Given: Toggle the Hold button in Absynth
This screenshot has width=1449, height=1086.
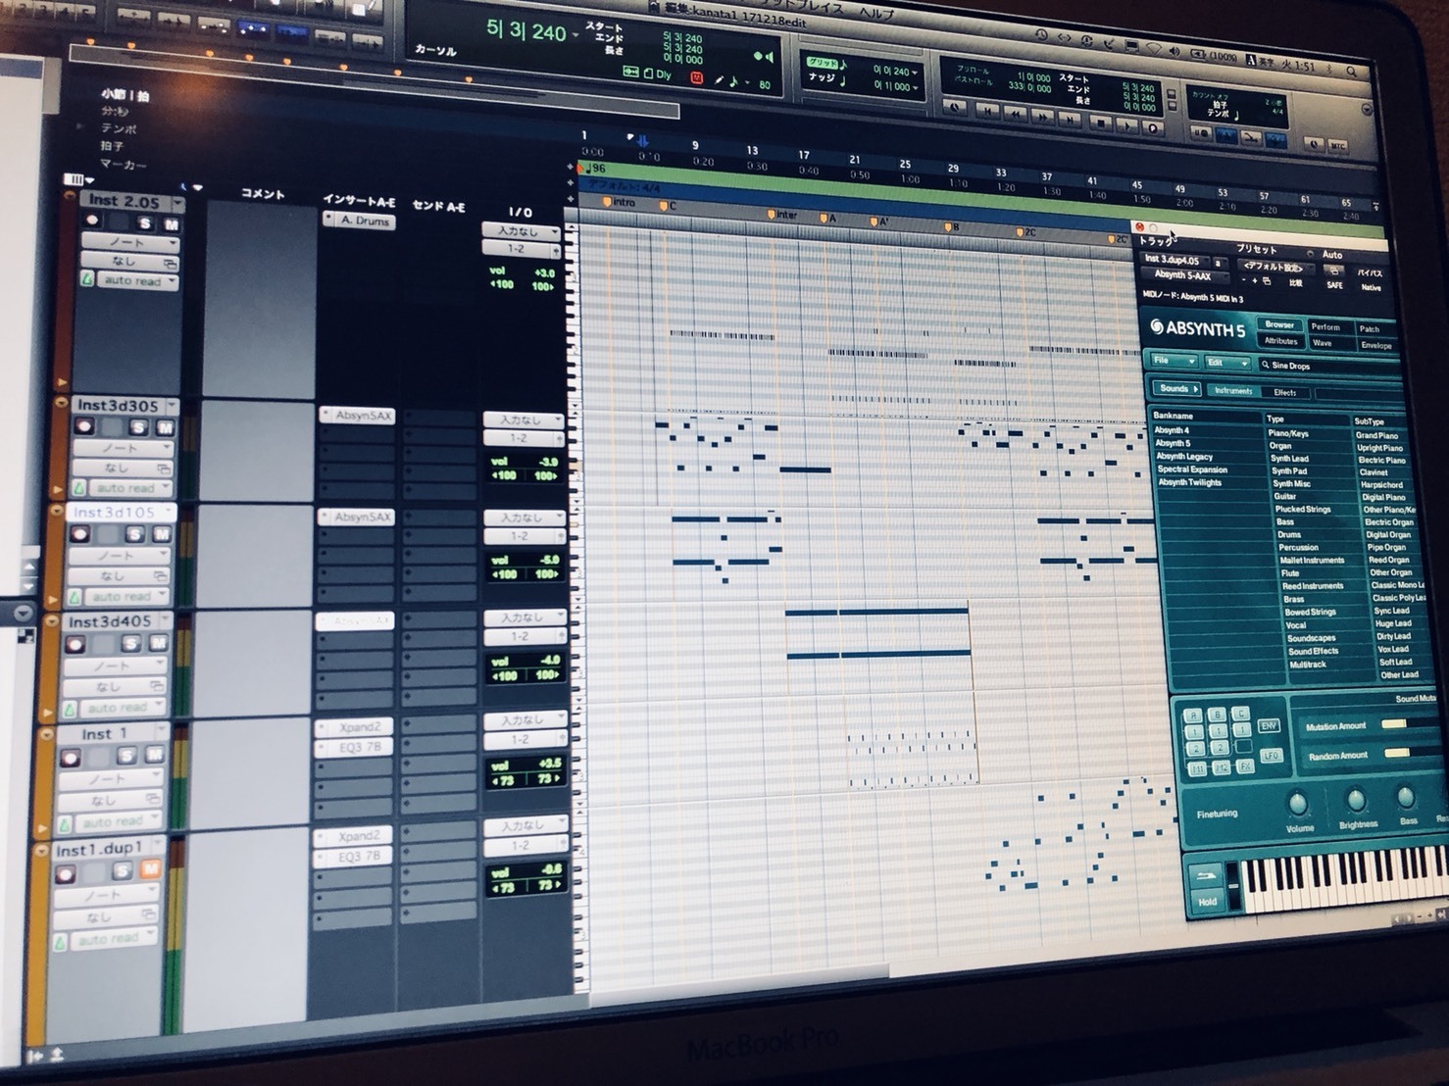Looking at the screenshot, I should tap(1208, 902).
